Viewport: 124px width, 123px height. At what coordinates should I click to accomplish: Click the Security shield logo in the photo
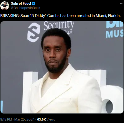[34, 32]
